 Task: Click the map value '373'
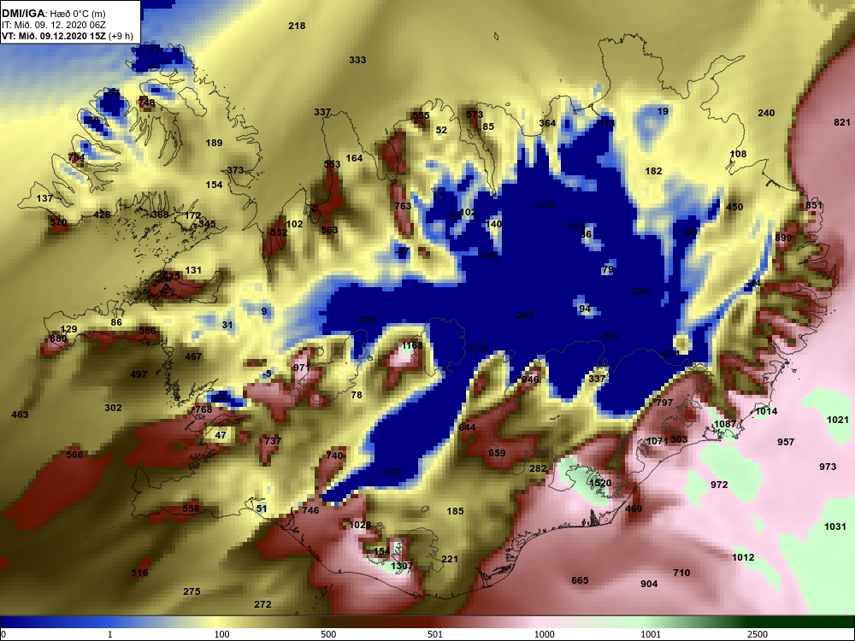click(235, 170)
